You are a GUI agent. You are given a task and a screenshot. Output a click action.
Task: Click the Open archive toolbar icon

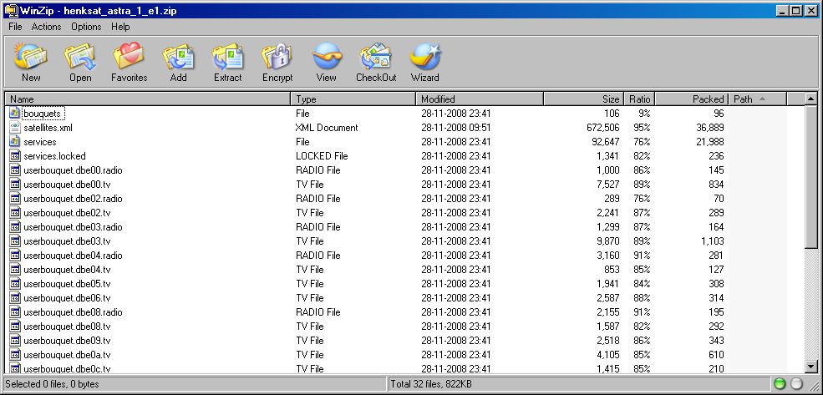click(79, 57)
